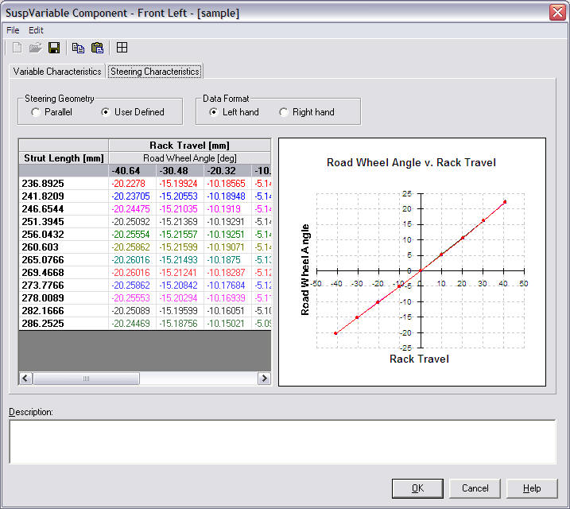Click the blue cell -15.20553
The image size is (570, 509).
180,196
